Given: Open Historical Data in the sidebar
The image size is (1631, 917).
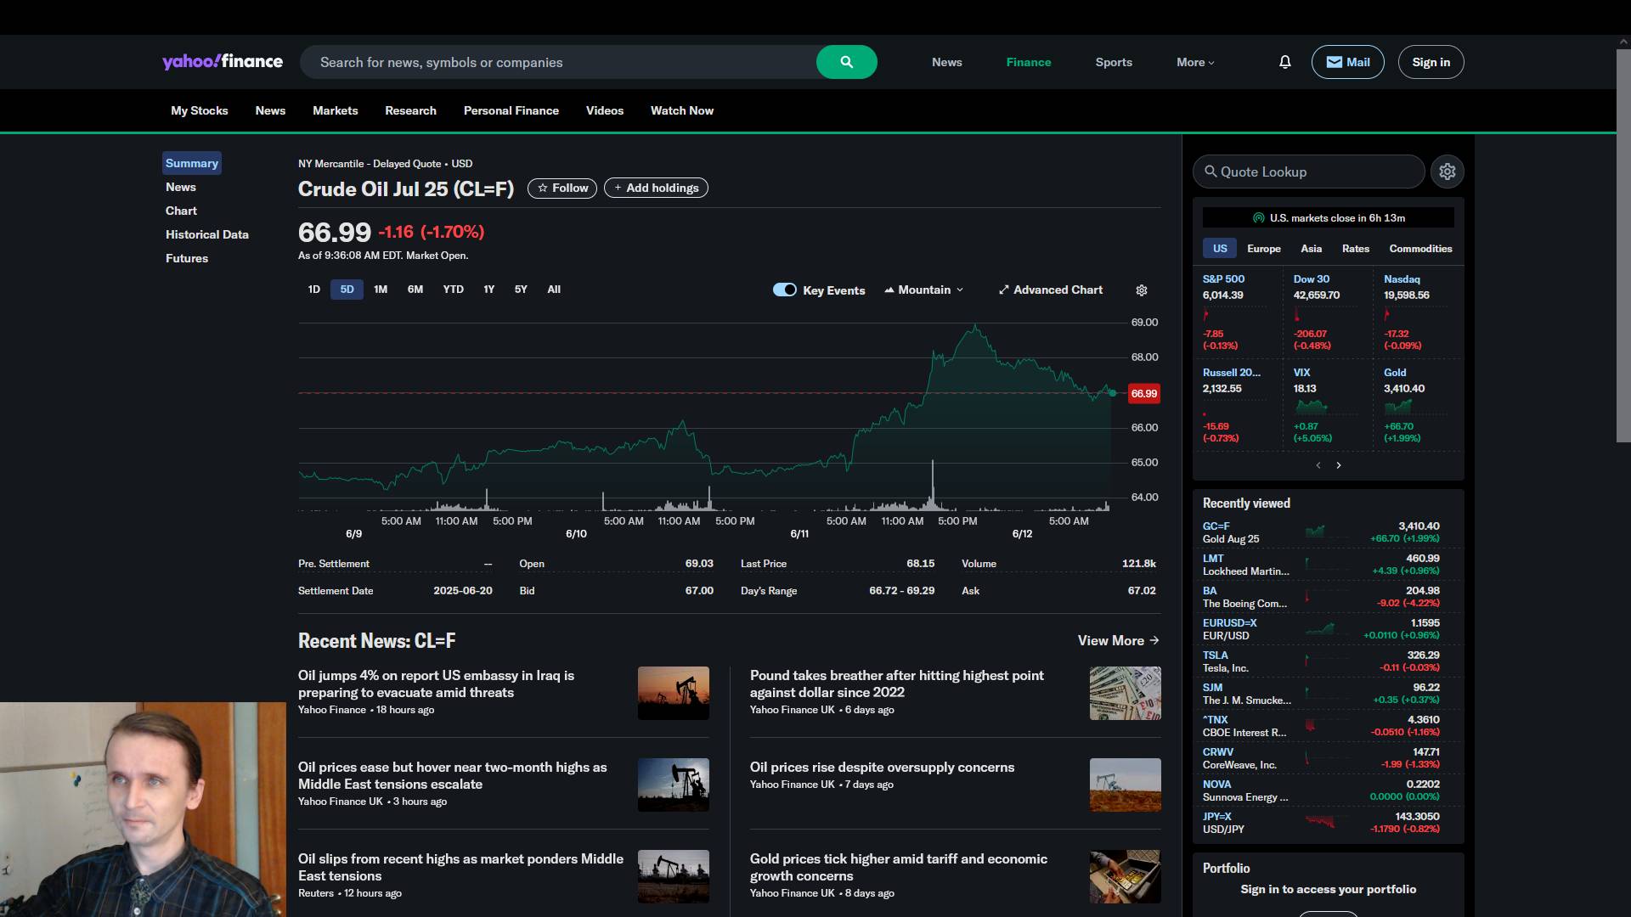Looking at the screenshot, I should pos(207,234).
